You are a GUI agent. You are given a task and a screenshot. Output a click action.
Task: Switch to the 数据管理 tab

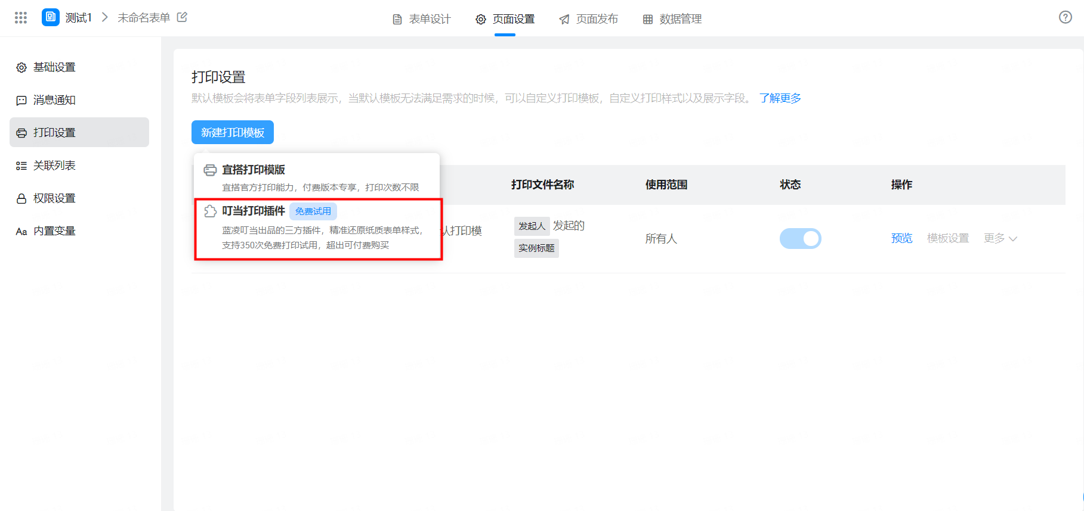pos(672,19)
